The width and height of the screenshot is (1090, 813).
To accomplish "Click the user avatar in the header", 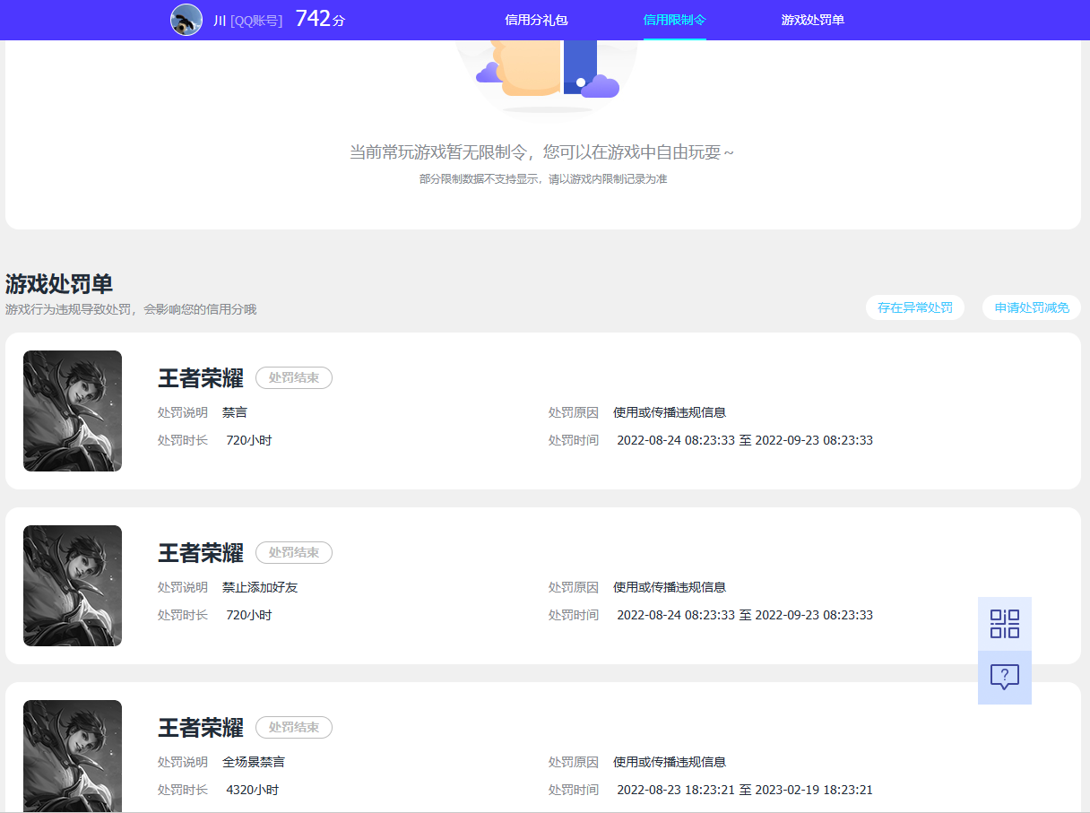I will (x=186, y=20).
